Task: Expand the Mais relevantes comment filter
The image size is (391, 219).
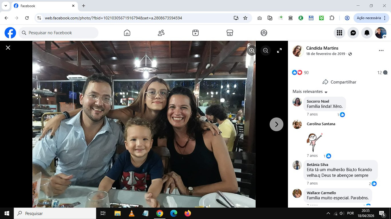Action: click(x=310, y=92)
